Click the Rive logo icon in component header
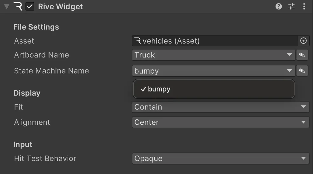Viewport: 313px width, 174px height. coord(18,6)
